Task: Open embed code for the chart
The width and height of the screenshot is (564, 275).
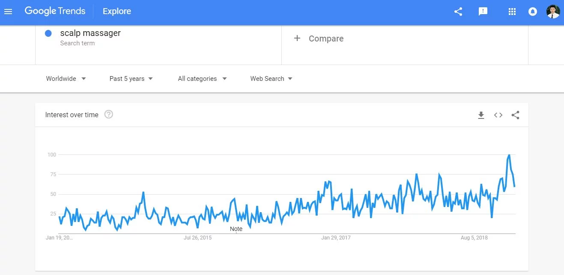Action: pyautogui.click(x=498, y=115)
